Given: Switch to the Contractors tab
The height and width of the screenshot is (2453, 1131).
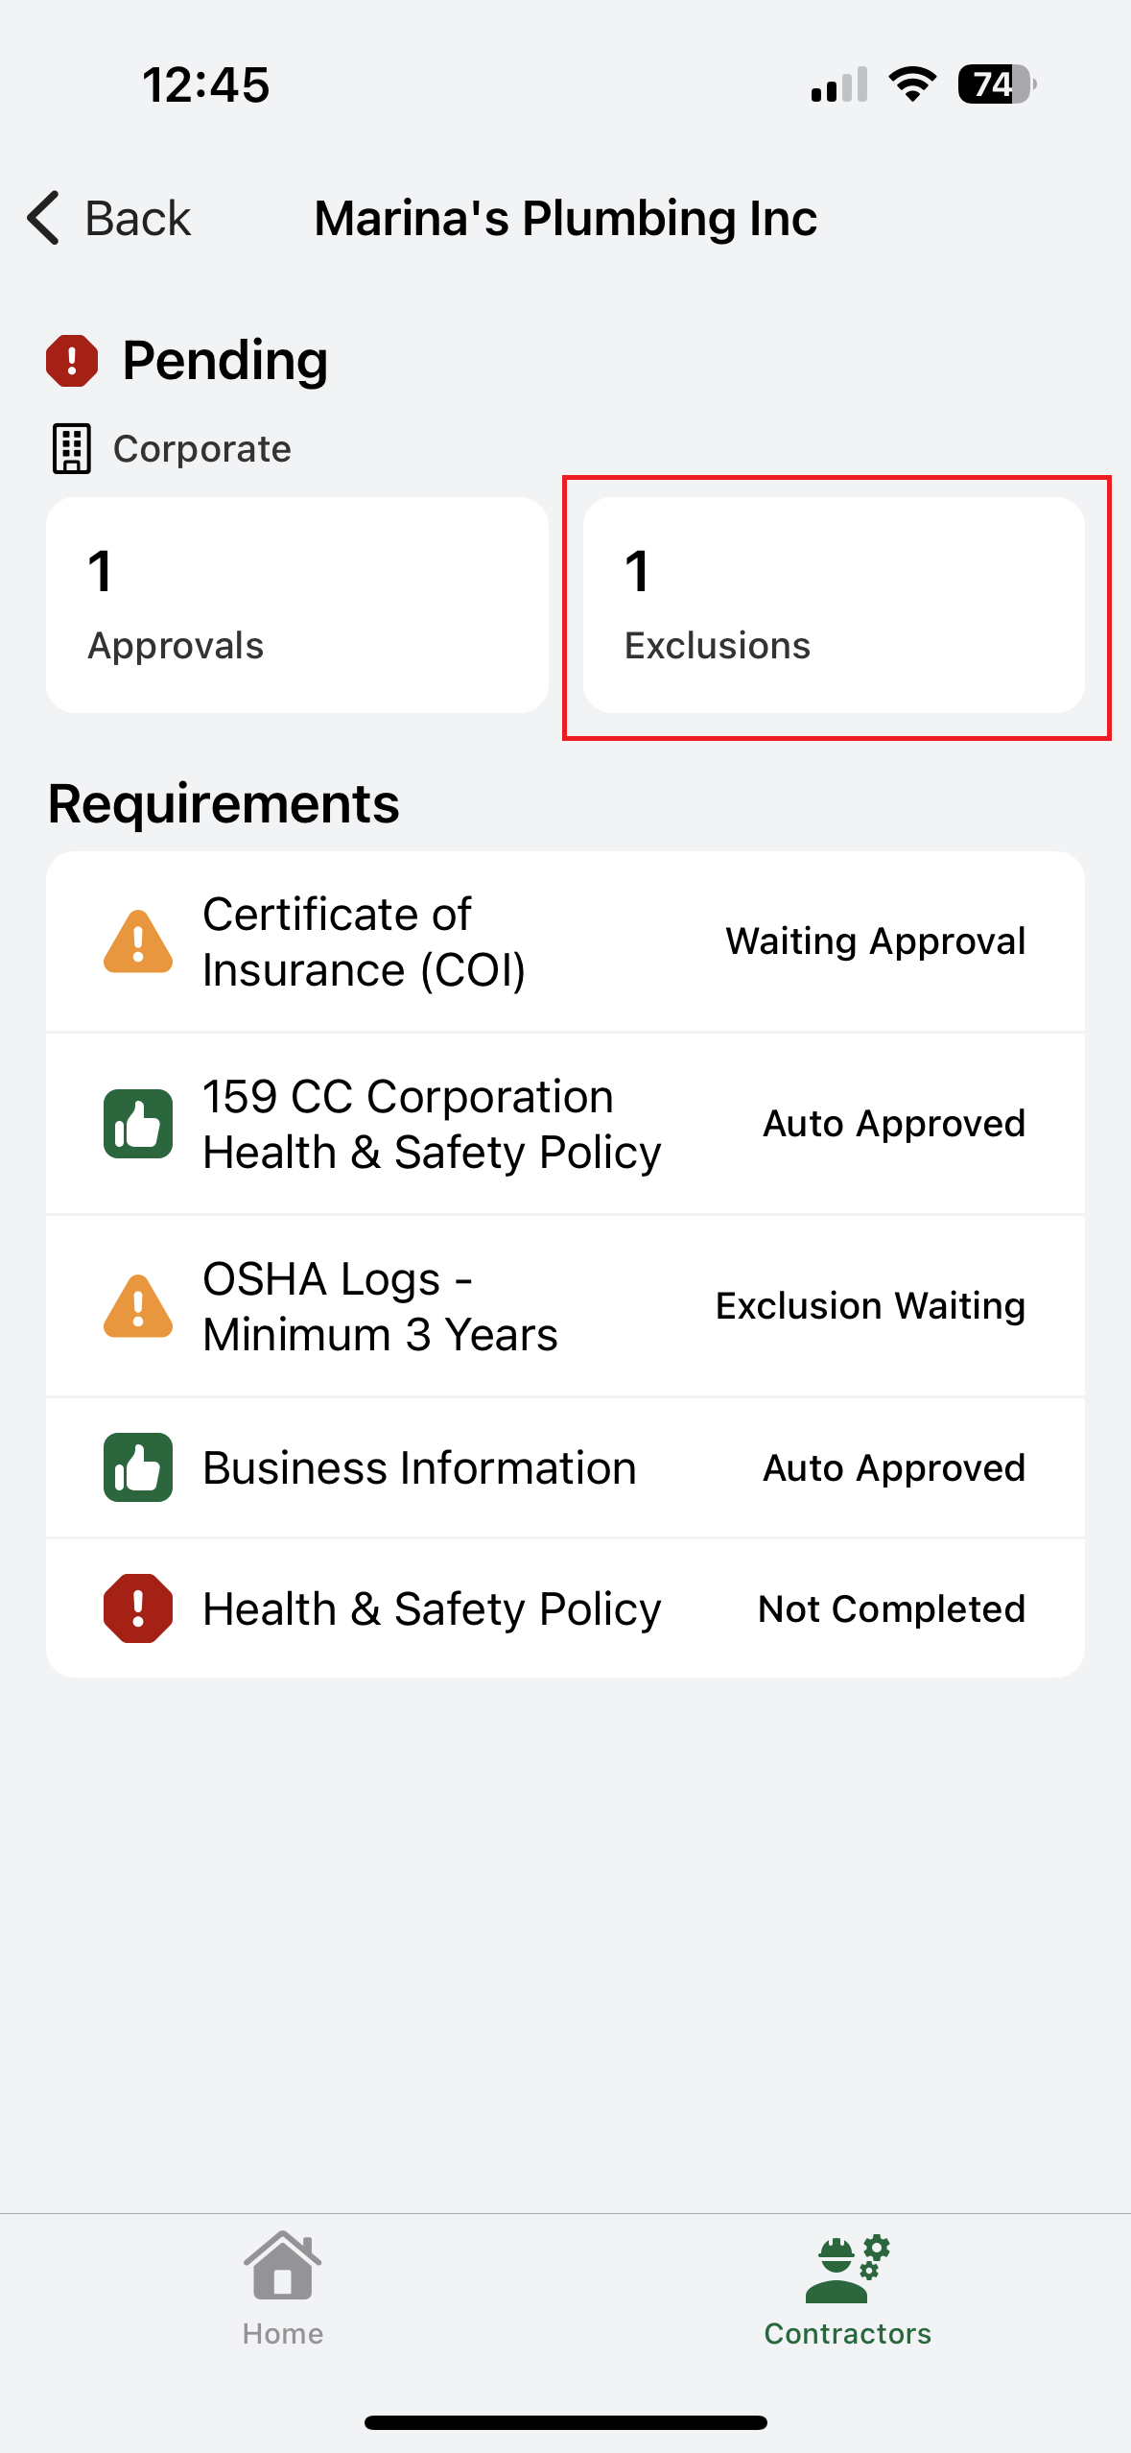Looking at the screenshot, I should point(847,2288).
